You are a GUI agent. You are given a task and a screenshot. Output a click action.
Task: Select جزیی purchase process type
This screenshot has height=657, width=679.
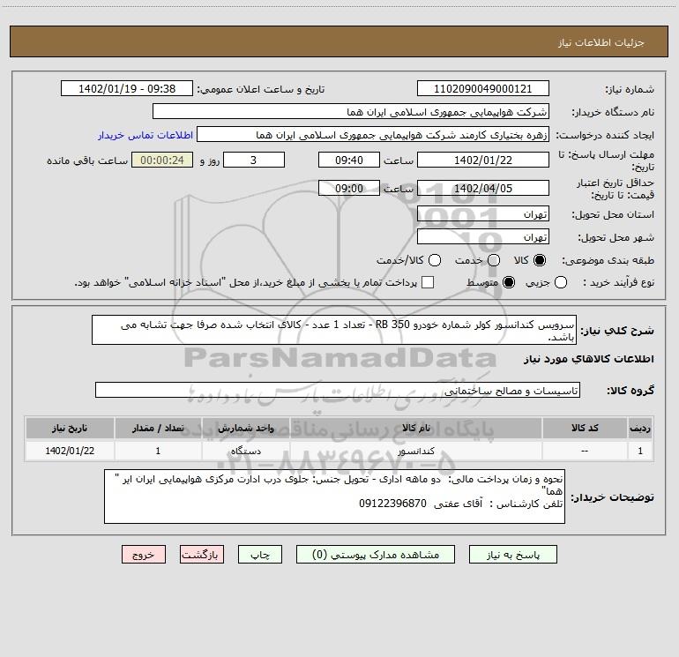(x=561, y=282)
